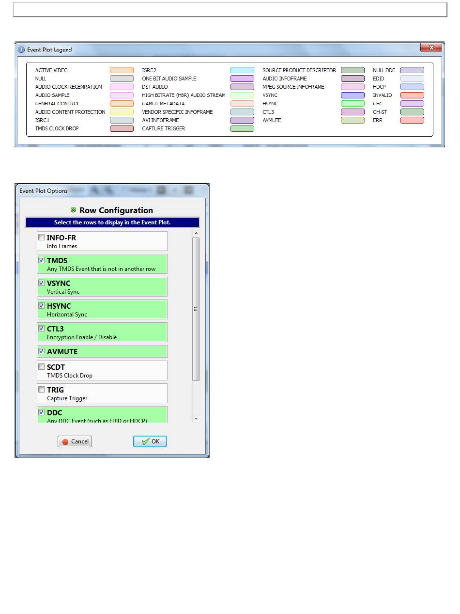Click the CTL3 legend swatch
Image resolution: width=460 pixels, height=614 pixels.
pos(353,112)
